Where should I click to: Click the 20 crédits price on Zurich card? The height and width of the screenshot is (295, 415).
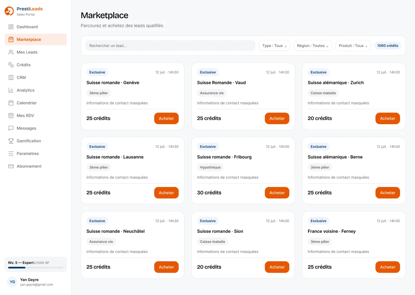[320, 118]
